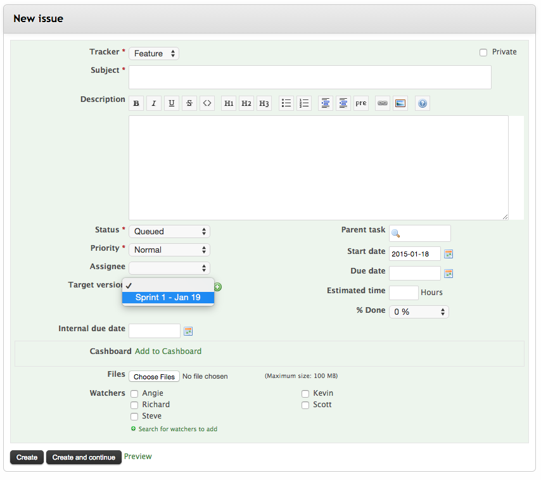Click the 'No file chosen' text
Image resolution: width=541 pixels, height=480 pixels.
[x=205, y=376]
